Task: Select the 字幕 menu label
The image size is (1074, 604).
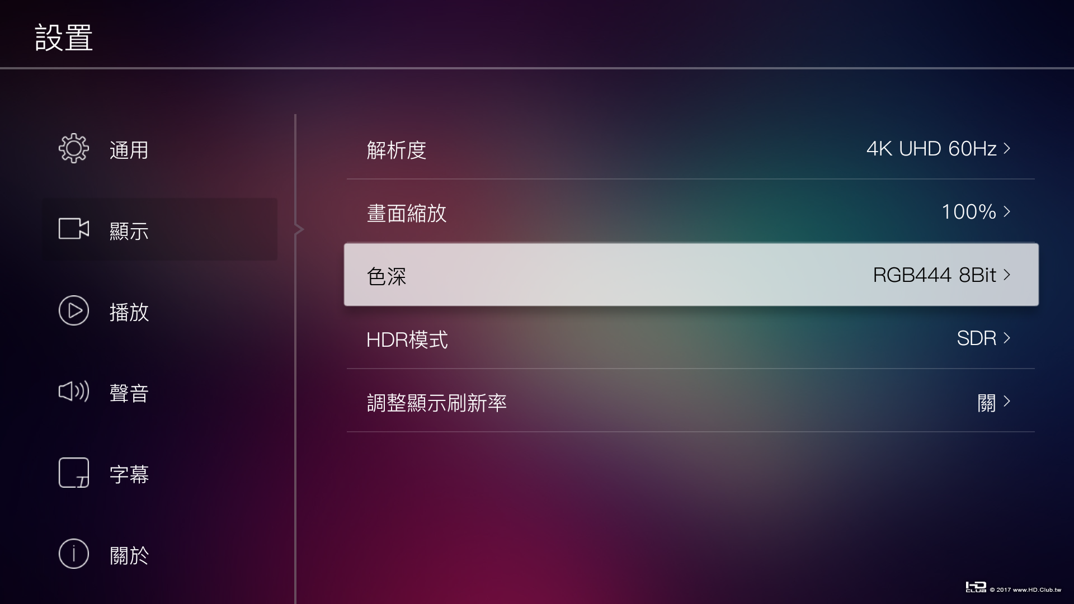Action: pos(129,474)
